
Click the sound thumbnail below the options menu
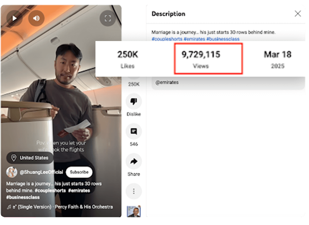click(133, 211)
